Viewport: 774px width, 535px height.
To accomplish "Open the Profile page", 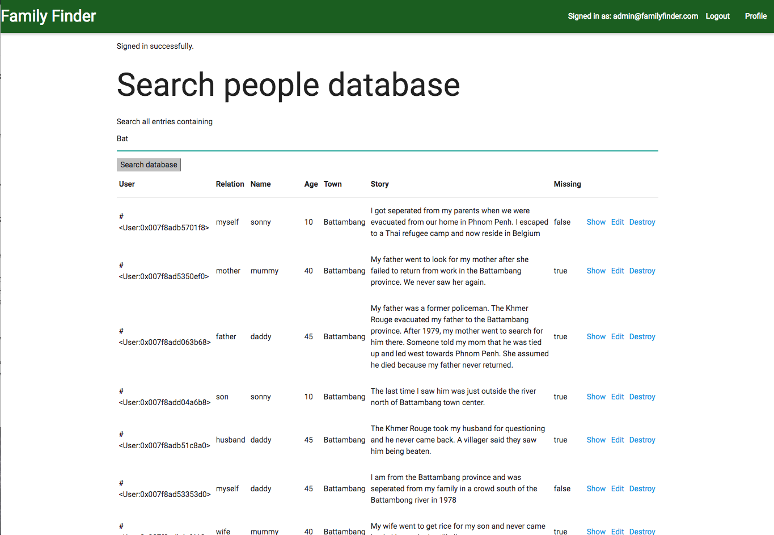I will point(755,16).
